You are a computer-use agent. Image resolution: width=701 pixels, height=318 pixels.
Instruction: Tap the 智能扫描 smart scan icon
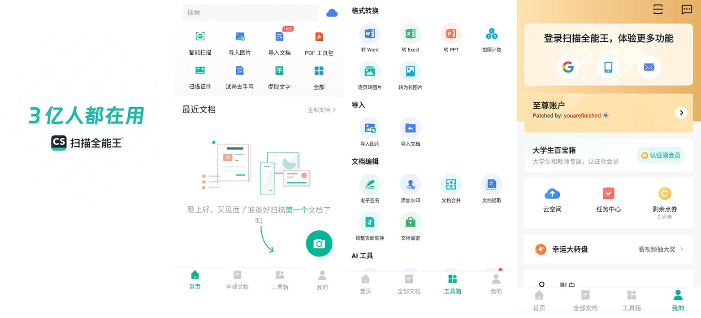[x=200, y=37]
